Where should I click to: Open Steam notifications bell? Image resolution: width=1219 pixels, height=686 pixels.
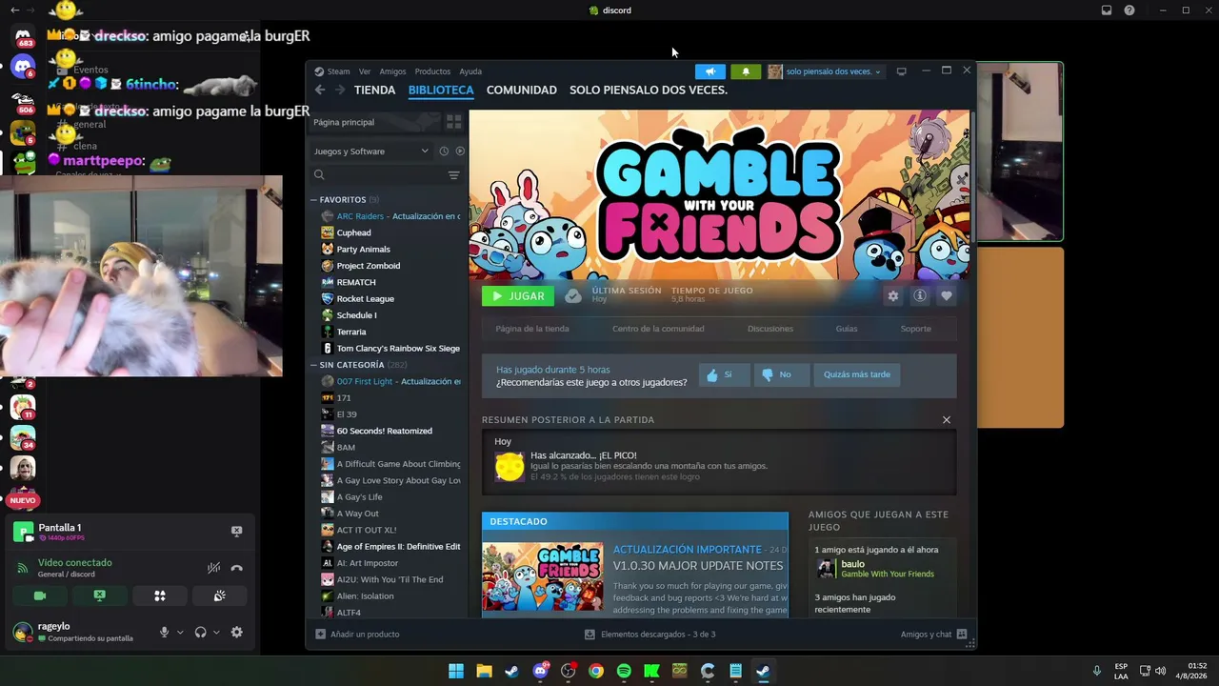(746, 71)
